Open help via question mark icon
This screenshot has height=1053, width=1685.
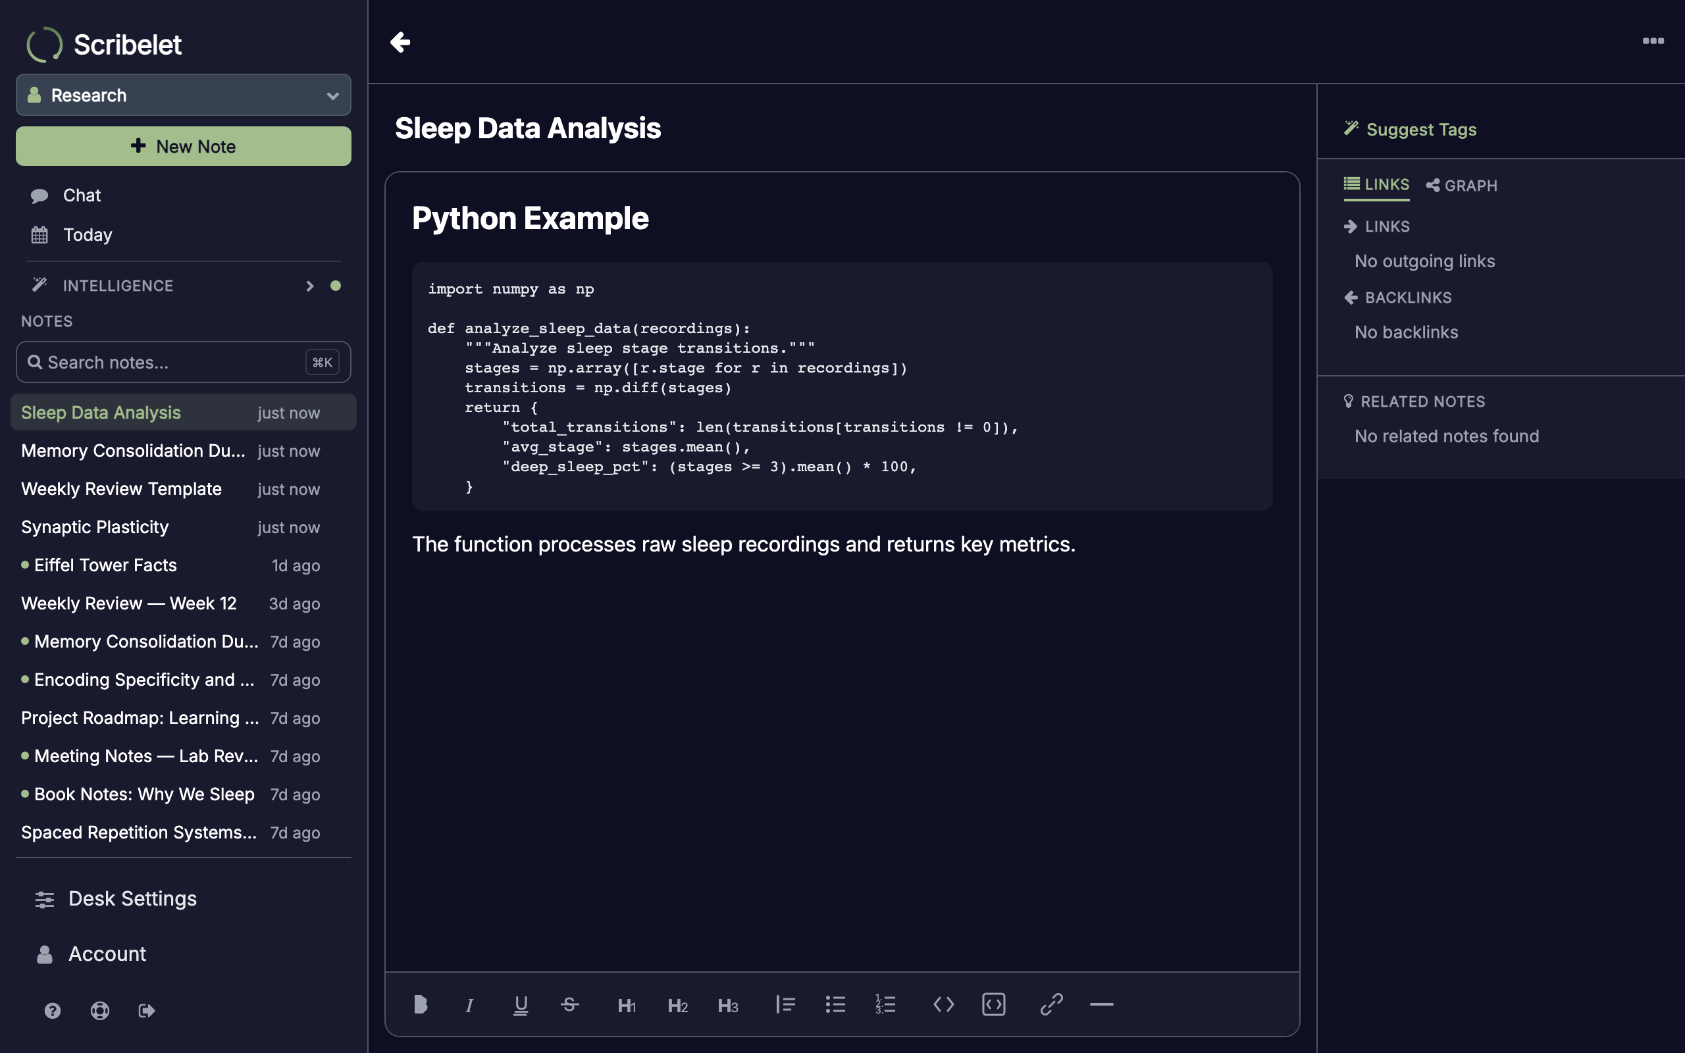point(52,1010)
